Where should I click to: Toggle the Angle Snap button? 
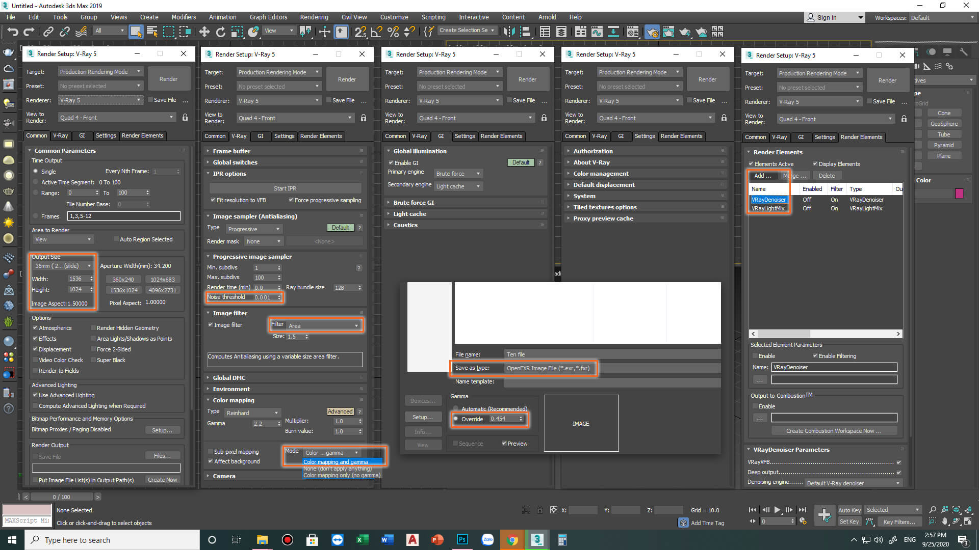tap(377, 32)
